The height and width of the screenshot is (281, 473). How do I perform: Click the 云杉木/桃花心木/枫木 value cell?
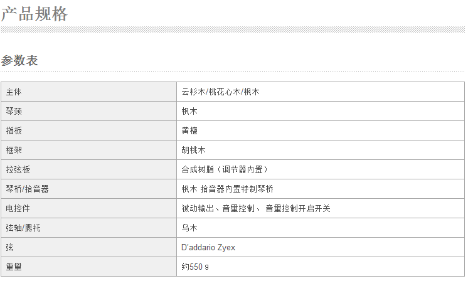(220, 92)
